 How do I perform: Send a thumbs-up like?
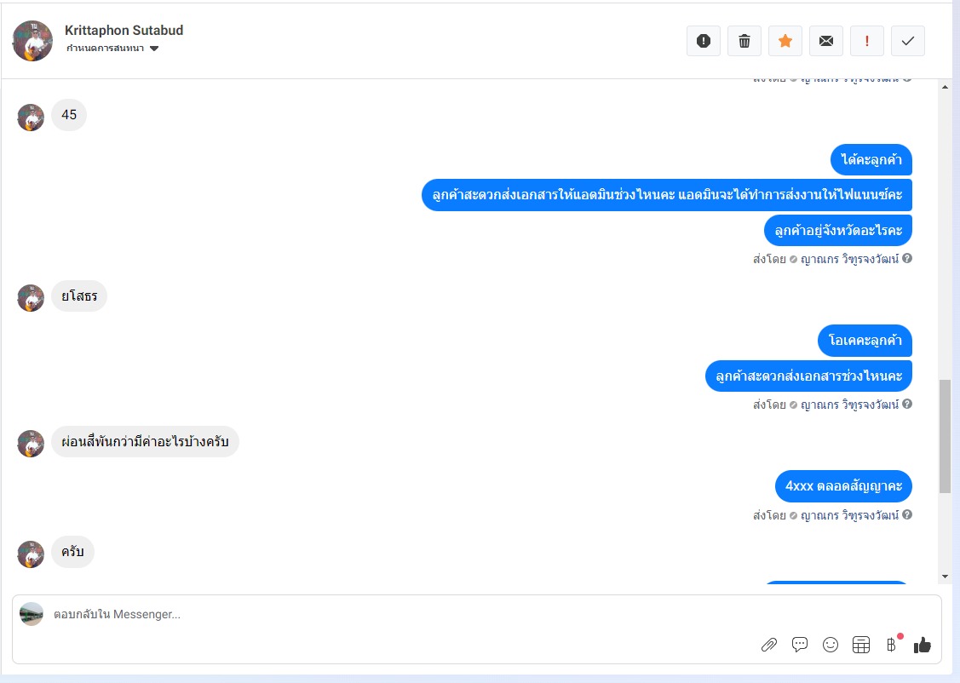tap(922, 645)
